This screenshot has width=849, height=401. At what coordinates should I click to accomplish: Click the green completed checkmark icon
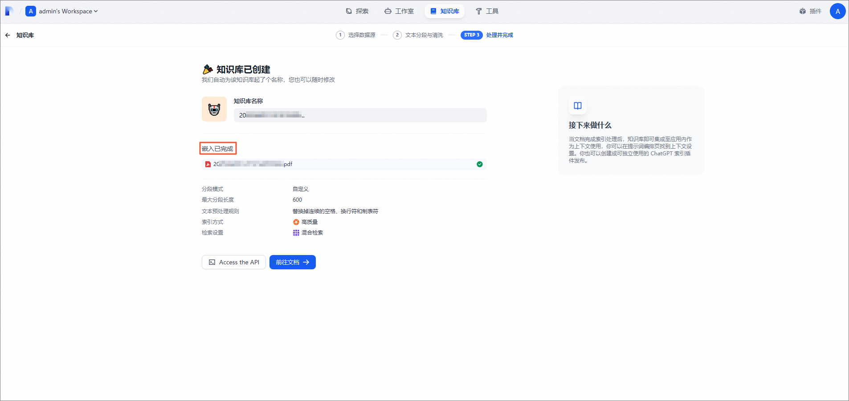(x=480, y=164)
